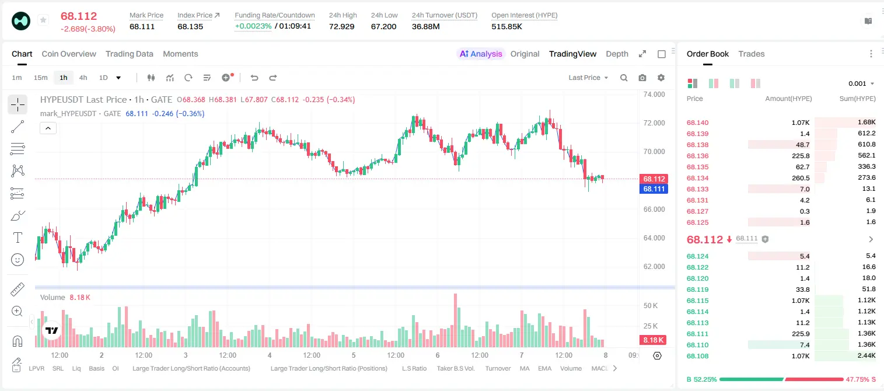Screen dimensions: 884x391
Task: Take a chart snapshot with camera icon
Action: tap(642, 78)
